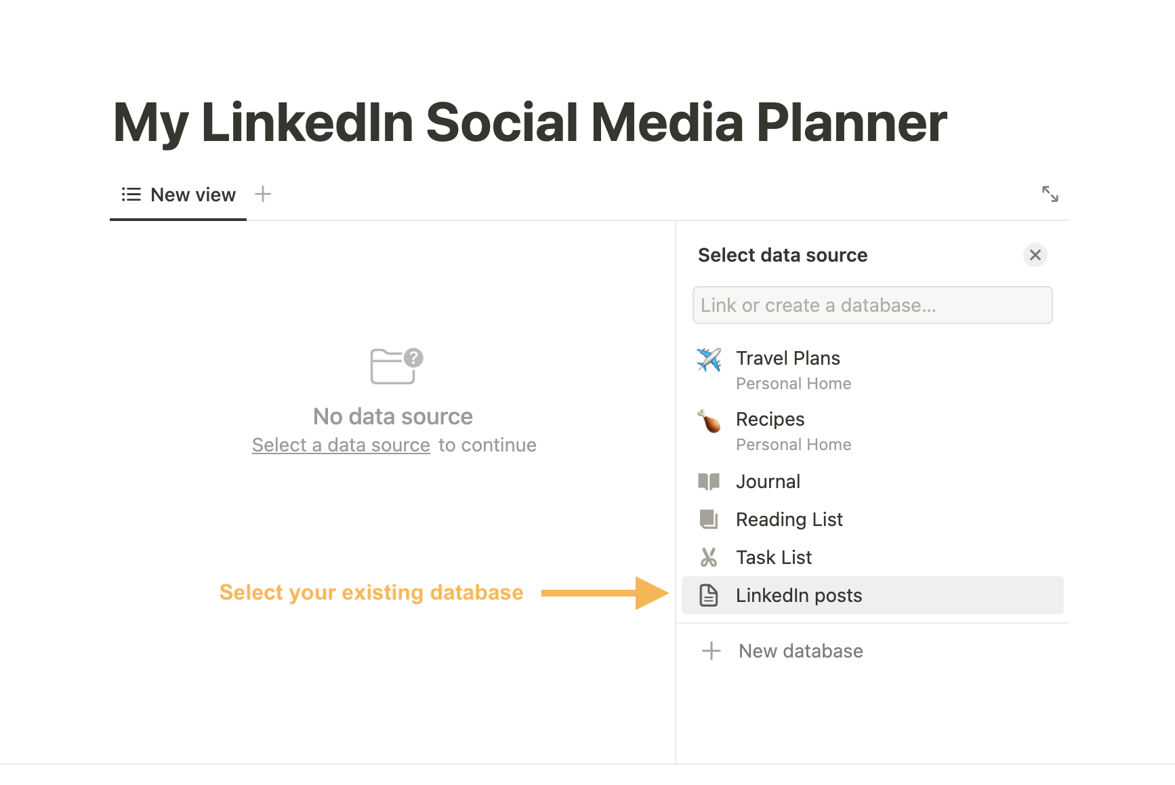Image resolution: width=1175 pixels, height=785 pixels.
Task: Click the plus icon beside New database
Action: pos(712,651)
